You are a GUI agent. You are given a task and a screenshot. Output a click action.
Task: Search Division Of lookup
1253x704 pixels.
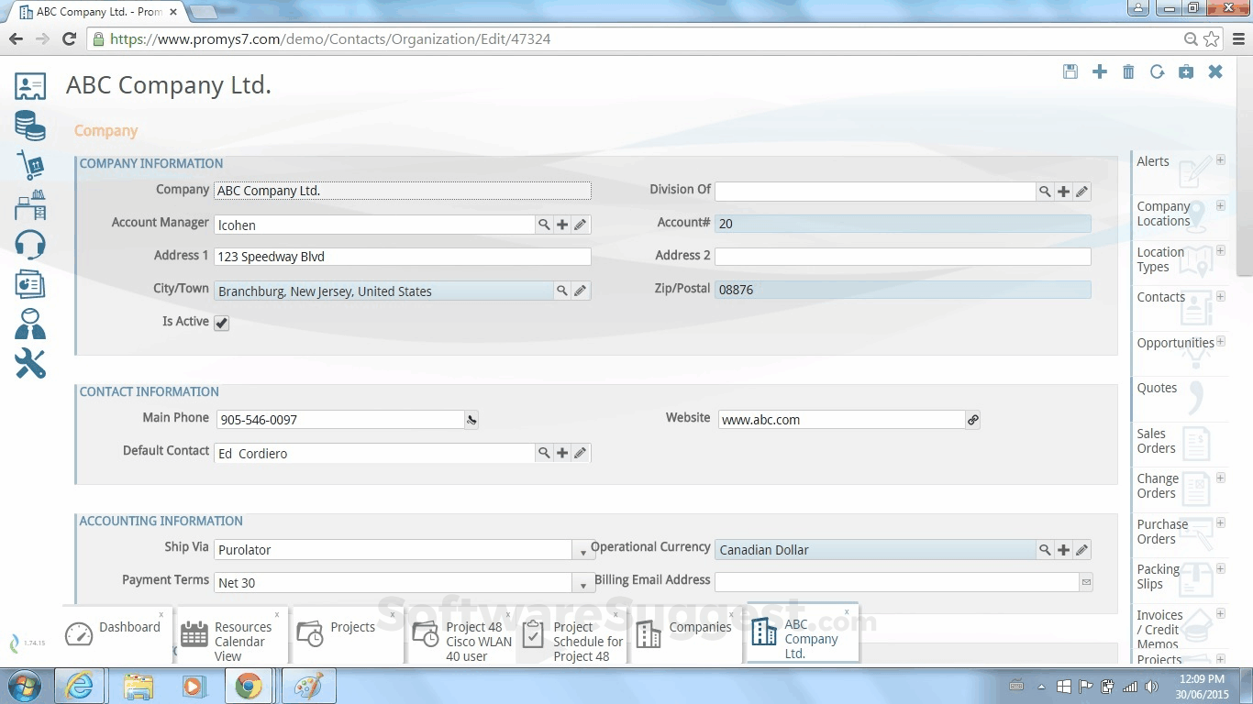pyautogui.click(x=1045, y=192)
